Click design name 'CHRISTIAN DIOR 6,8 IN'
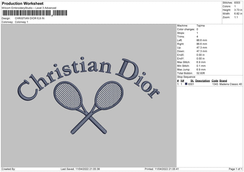Image resolution: width=244 pixels, height=172 pixels. [x=30, y=18]
